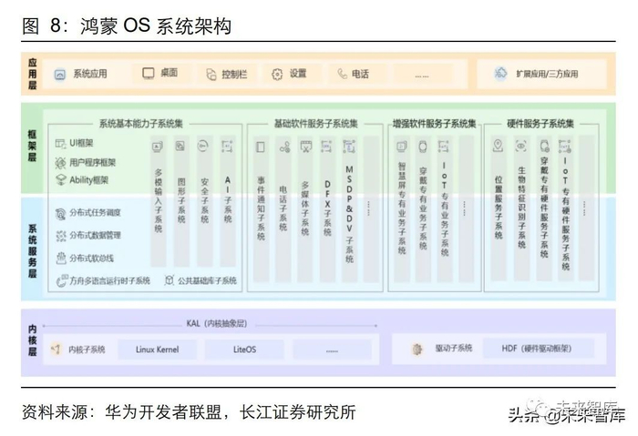
Task: Click the icon above 穿戴专有硬件服务子系统
Action: tap(544, 147)
